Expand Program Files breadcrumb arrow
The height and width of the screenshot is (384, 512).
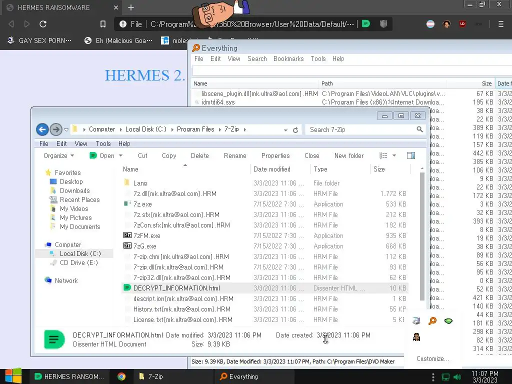[x=219, y=129]
